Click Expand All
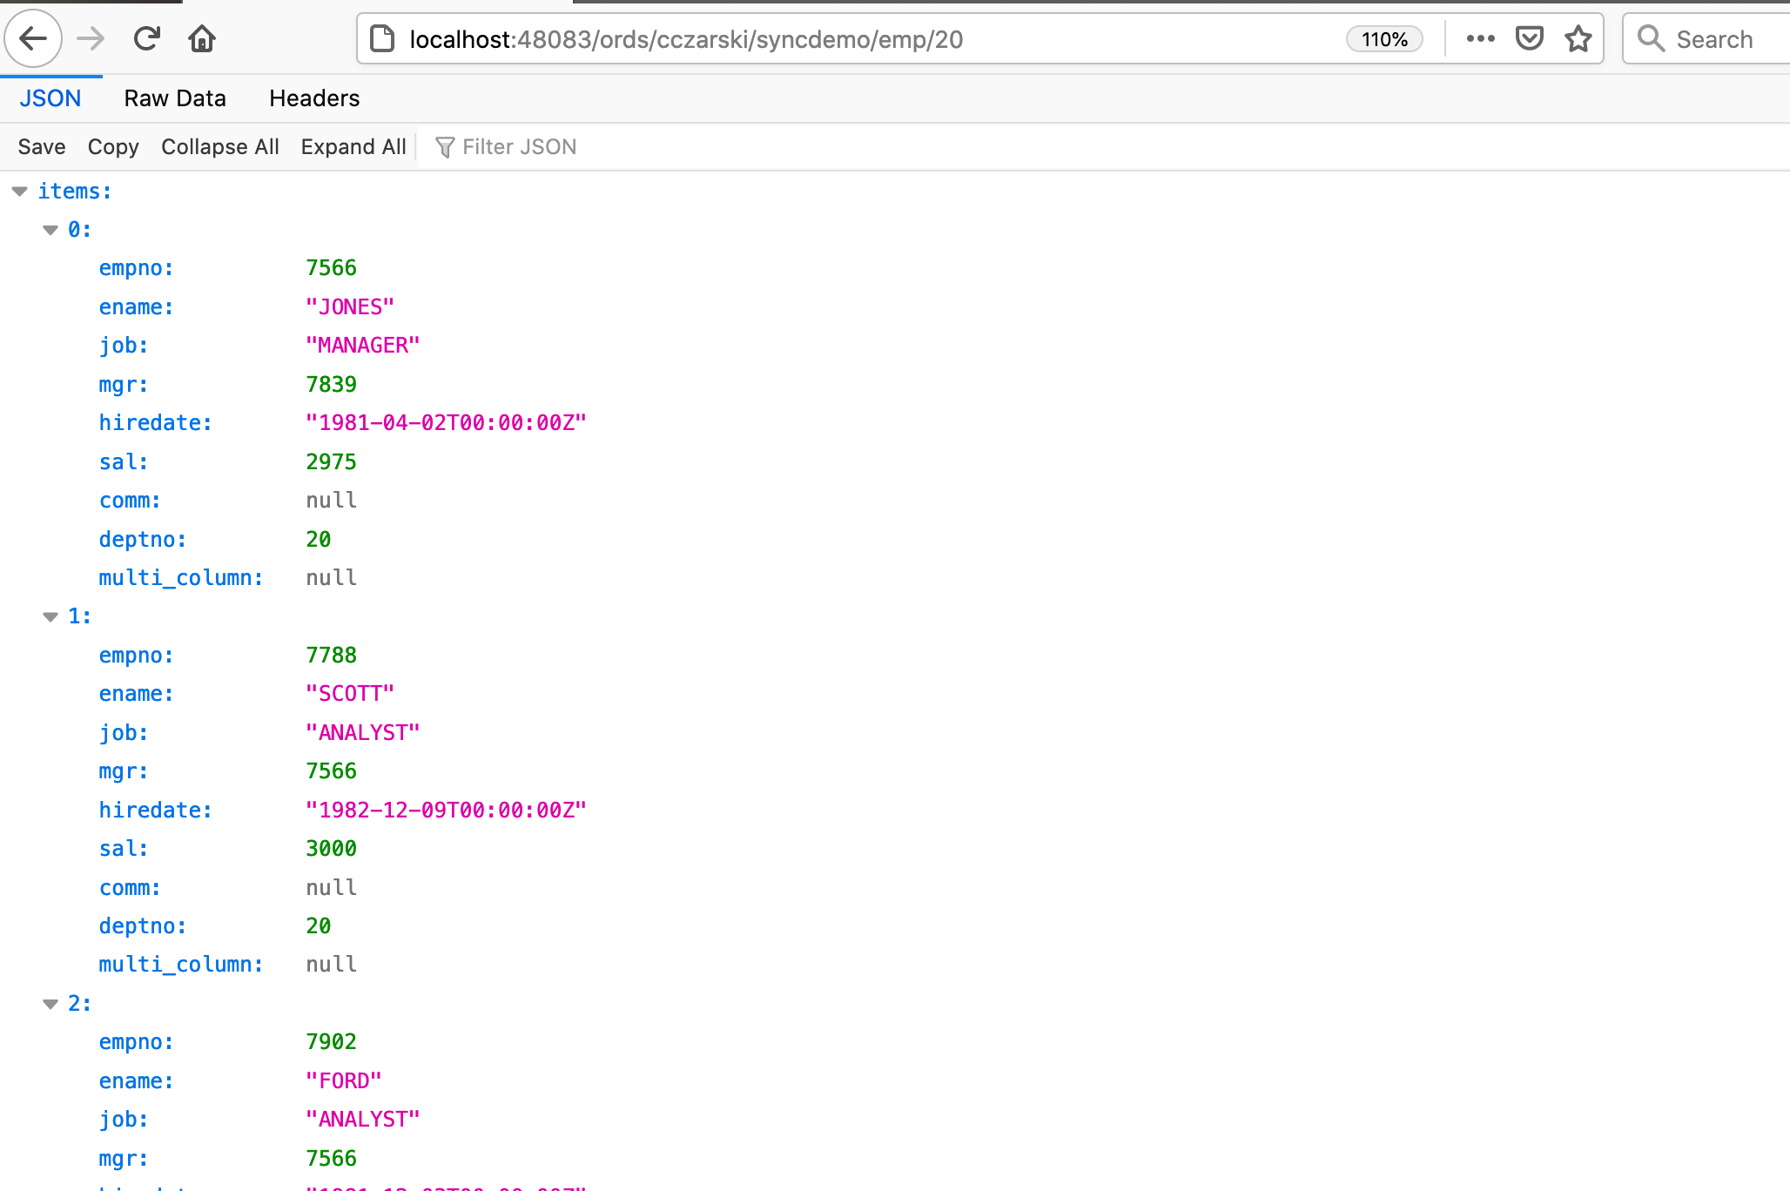This screenshot has height=1191, width=1790. pos(353,146)
